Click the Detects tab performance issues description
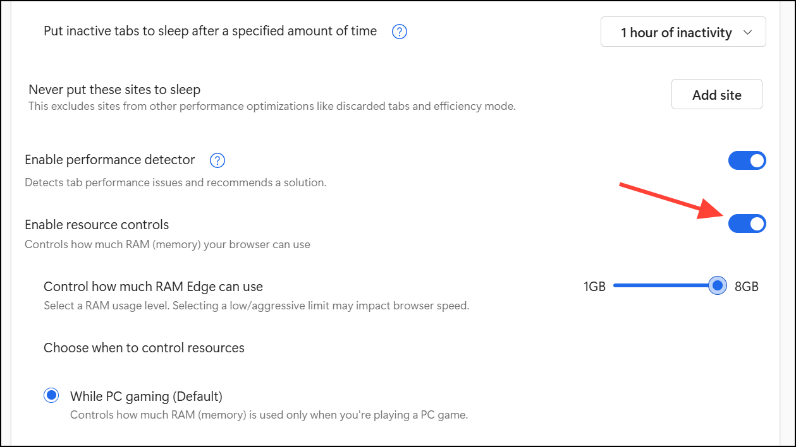This screenshot has width=796, height=447. pyautogui.click(x=175, y=183)
